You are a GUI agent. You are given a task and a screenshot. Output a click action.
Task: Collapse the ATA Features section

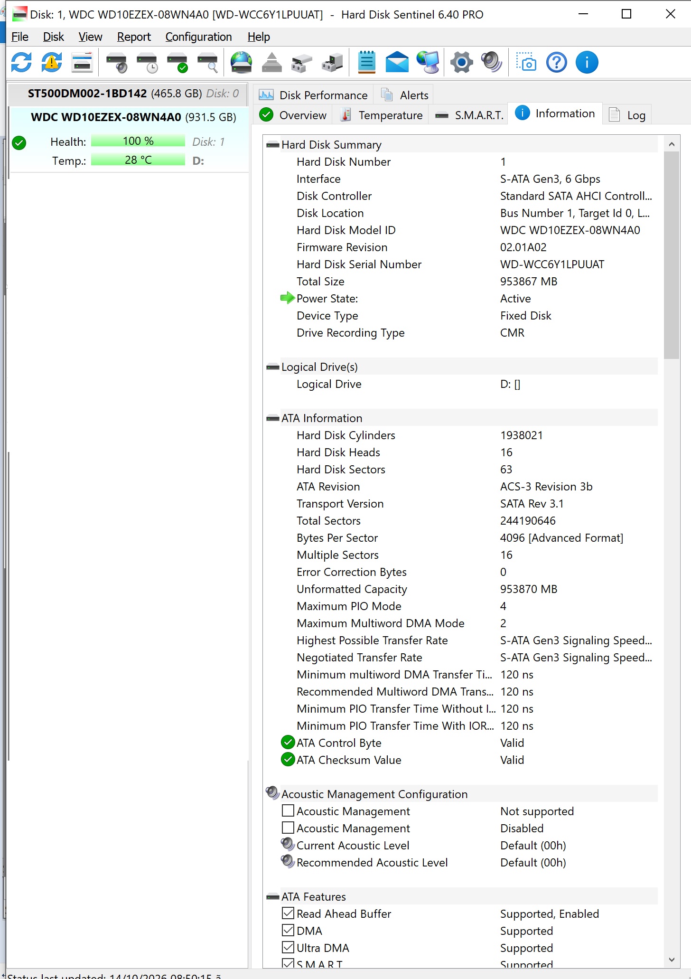(273, 897)
